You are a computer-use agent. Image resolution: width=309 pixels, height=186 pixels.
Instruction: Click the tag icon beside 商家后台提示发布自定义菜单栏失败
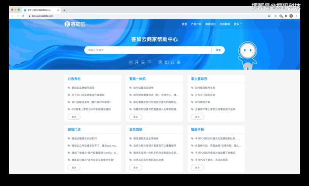pyautogui.click(x=69, y=160)
